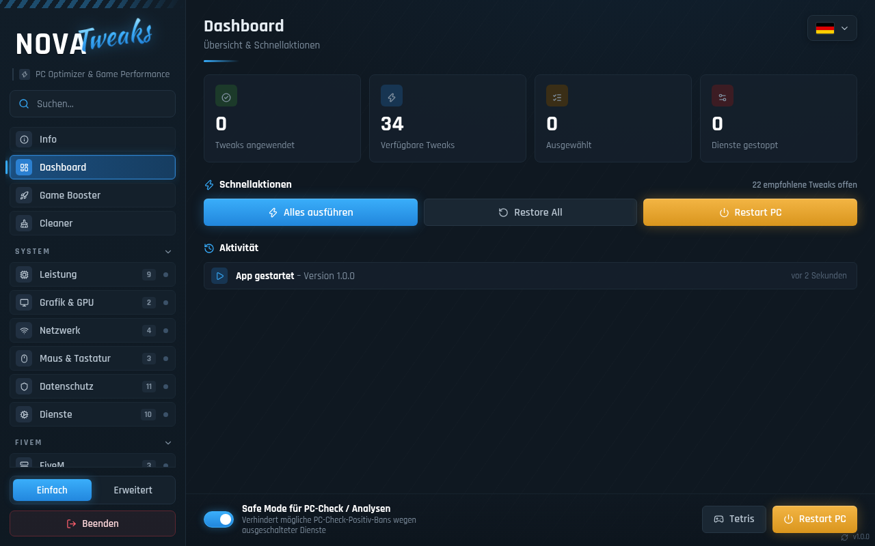
Task: Click the bottom bar Restart PC button
Action: [x=815, y=519]
